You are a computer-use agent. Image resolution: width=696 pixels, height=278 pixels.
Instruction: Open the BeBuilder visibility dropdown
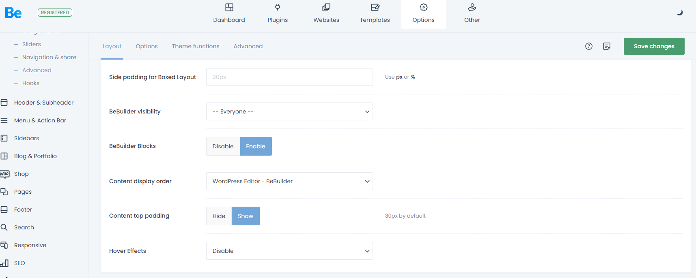point(289,111)
